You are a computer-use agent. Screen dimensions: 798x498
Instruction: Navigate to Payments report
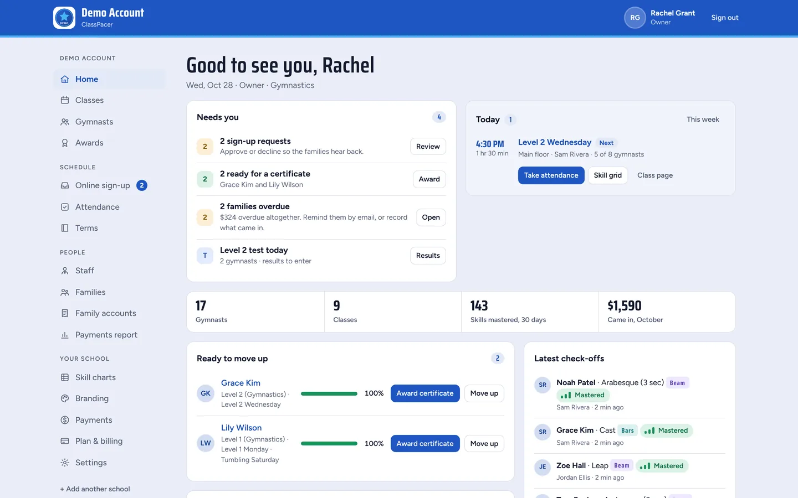(x=110, y=335)
